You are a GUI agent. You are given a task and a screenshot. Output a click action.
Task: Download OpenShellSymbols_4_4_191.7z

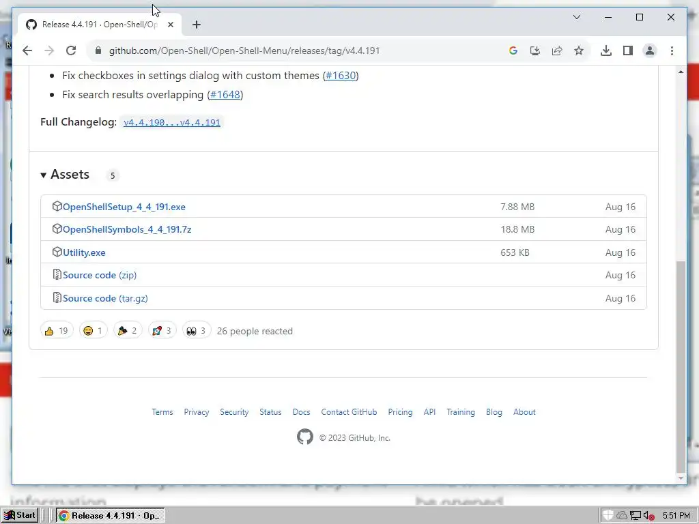click(127, 229)
